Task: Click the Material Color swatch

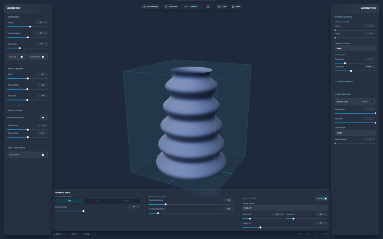Action: pyautogui.click(x=372, y=102)
